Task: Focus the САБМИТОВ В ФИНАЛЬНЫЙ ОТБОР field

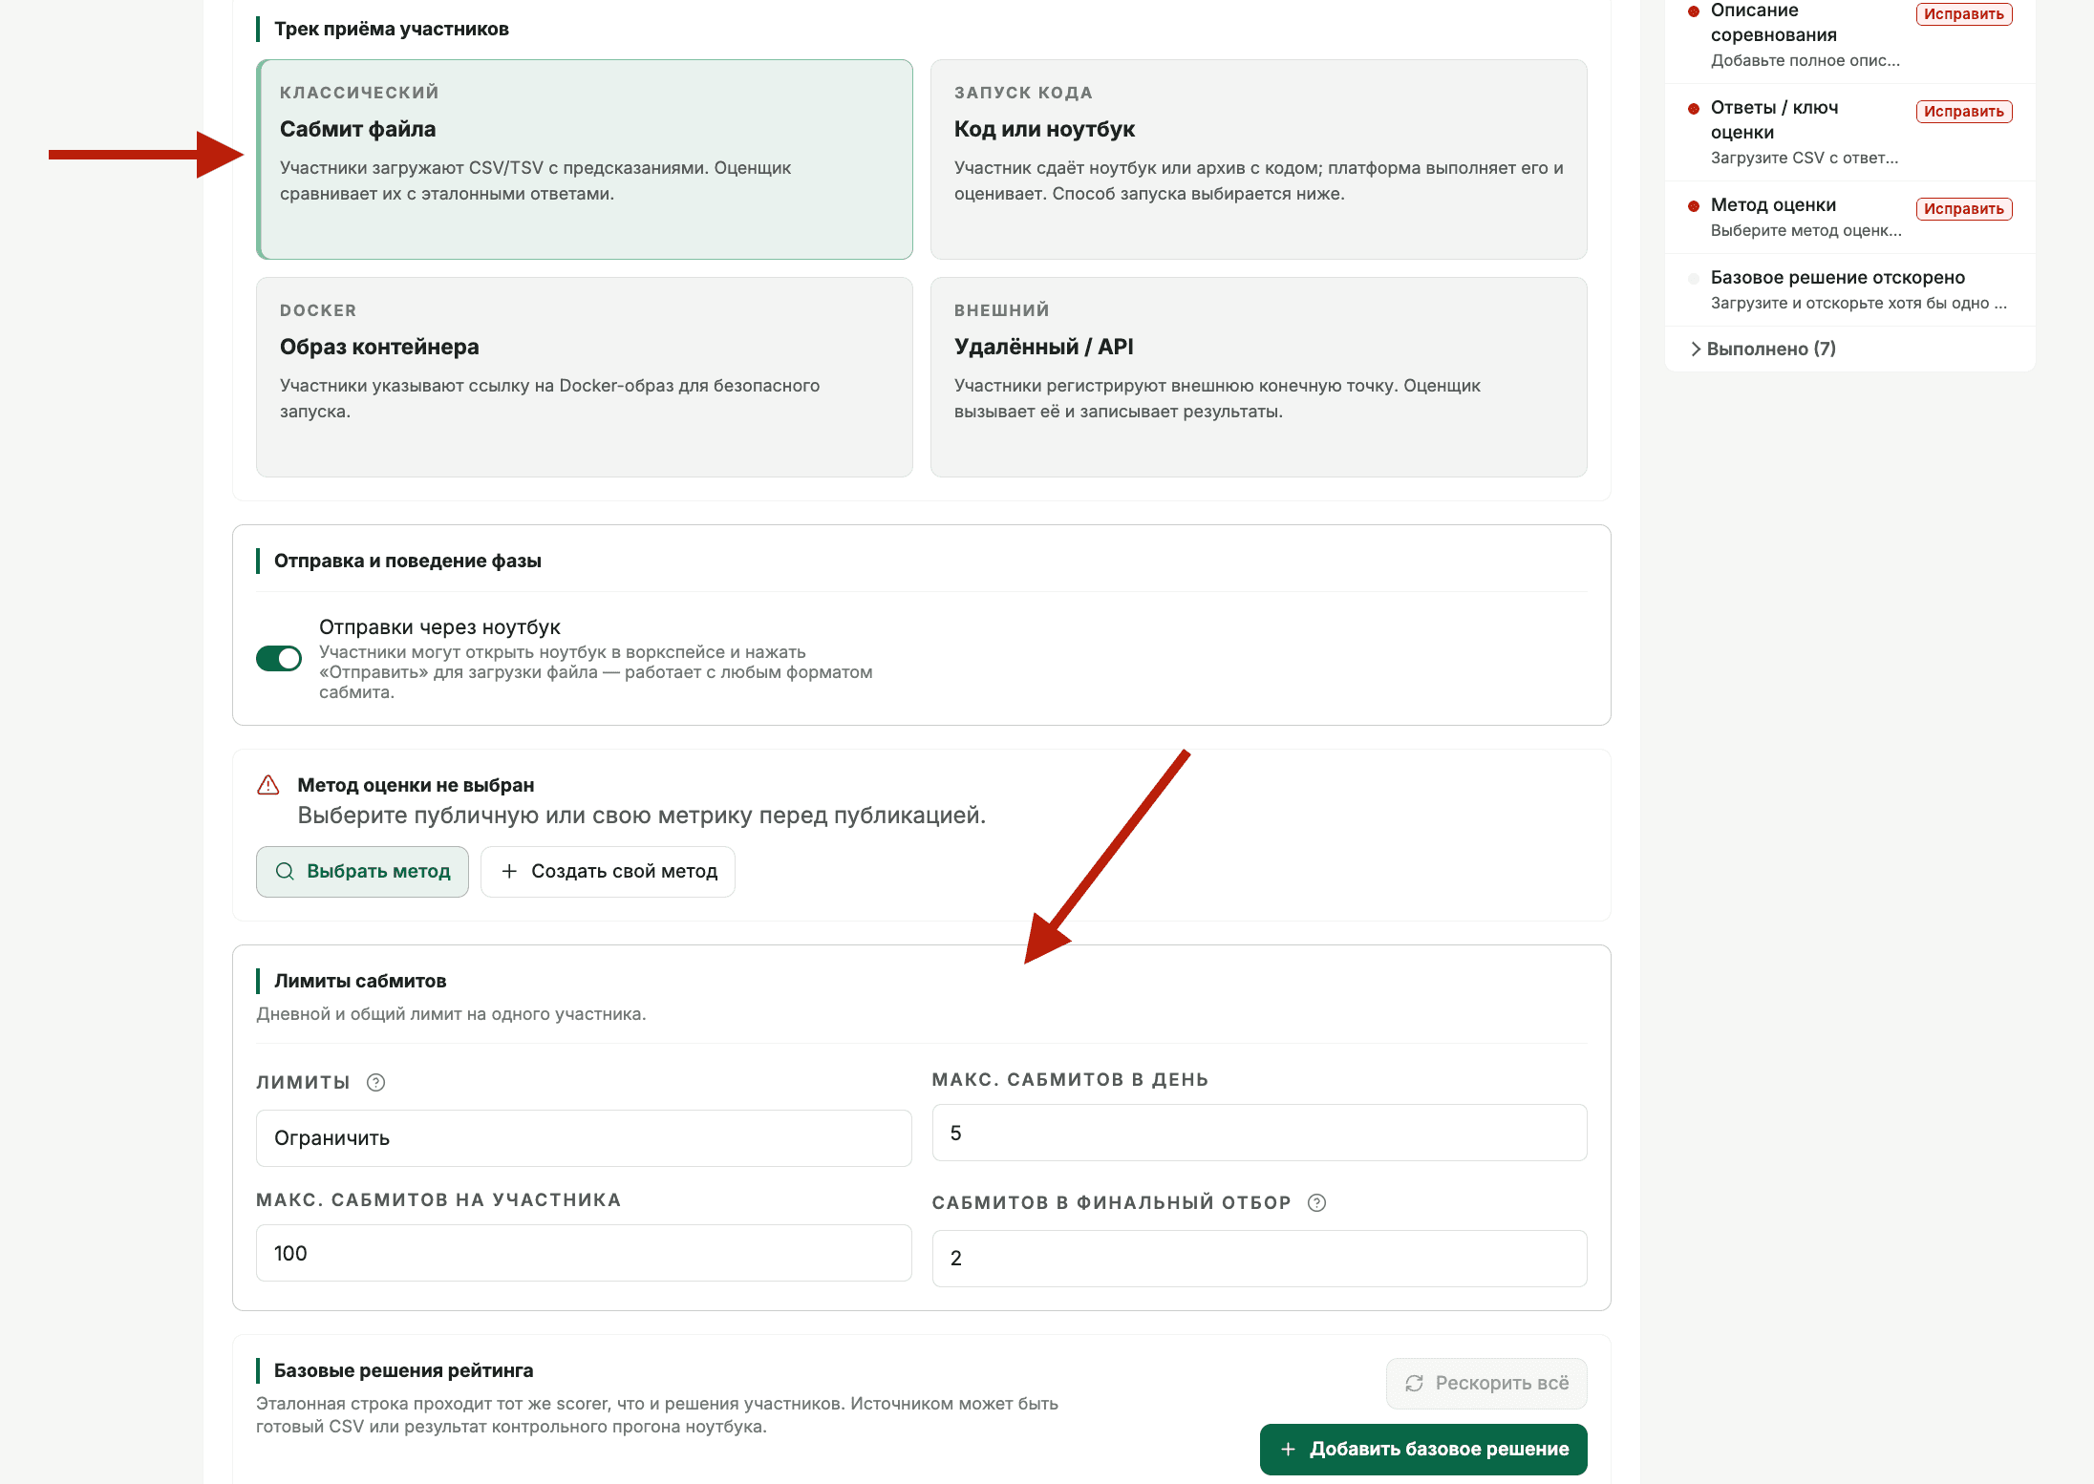Action: point(1259,1259)
